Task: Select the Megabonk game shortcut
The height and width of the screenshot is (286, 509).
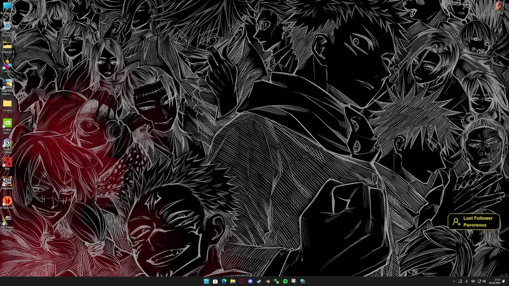Action: [7, 183]
